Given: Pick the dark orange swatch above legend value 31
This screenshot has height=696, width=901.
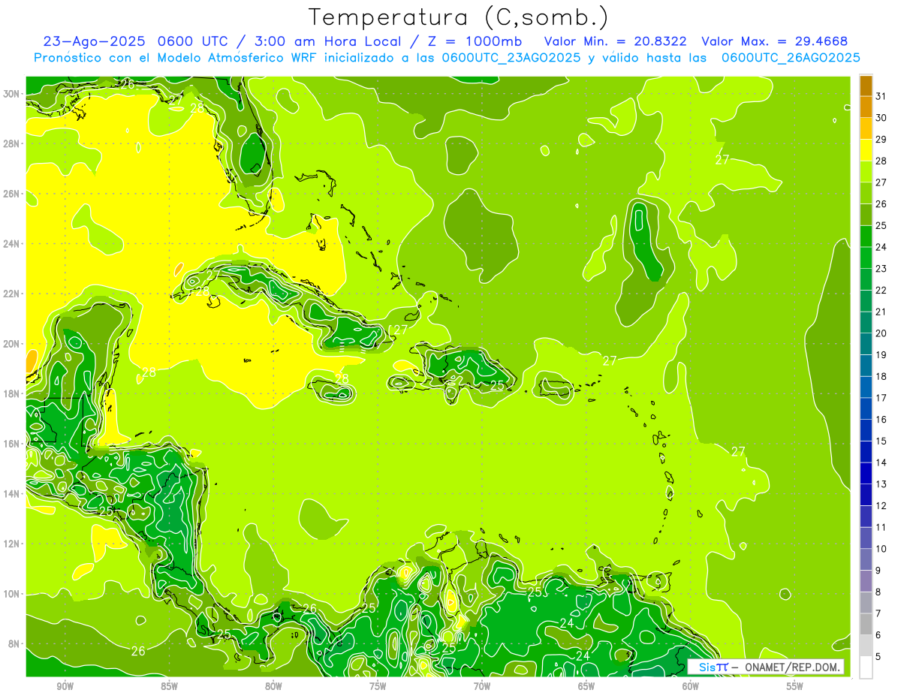Looking at the screenshot, I should click(x=866, y=86).
